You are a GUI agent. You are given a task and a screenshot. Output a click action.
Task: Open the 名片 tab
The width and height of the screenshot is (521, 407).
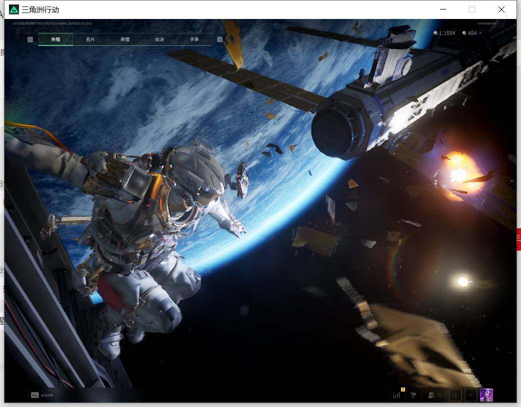coord(90,39)
